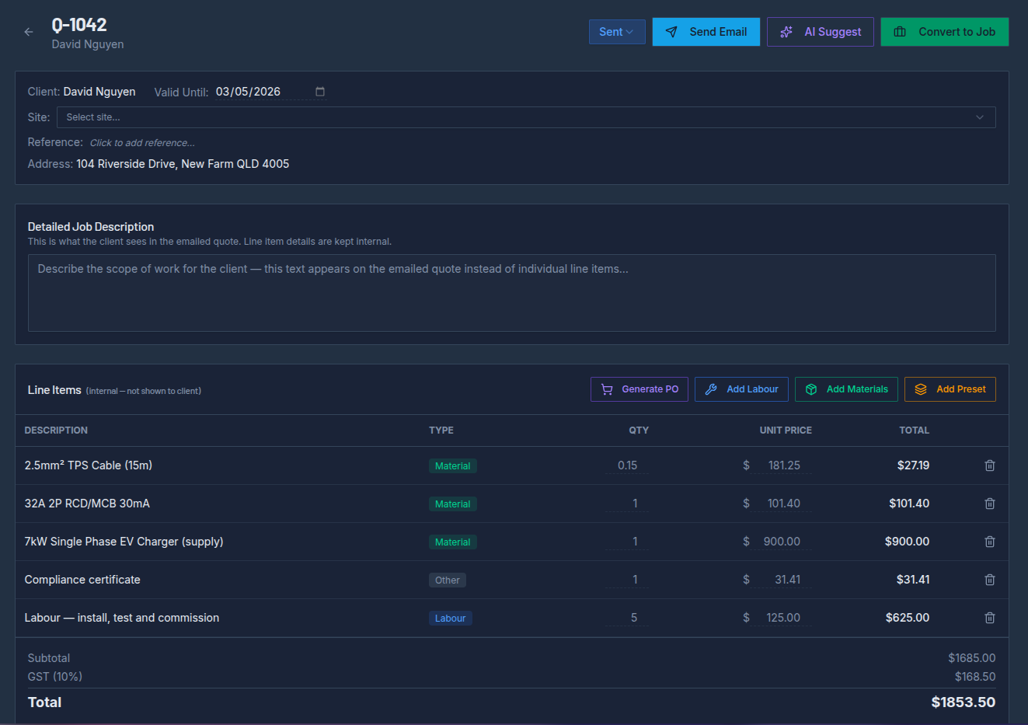Image resolution: width=1028 pixels, height=725 pixels.
Task: Edit the Valid Until date field
Action: pos(270,92)
